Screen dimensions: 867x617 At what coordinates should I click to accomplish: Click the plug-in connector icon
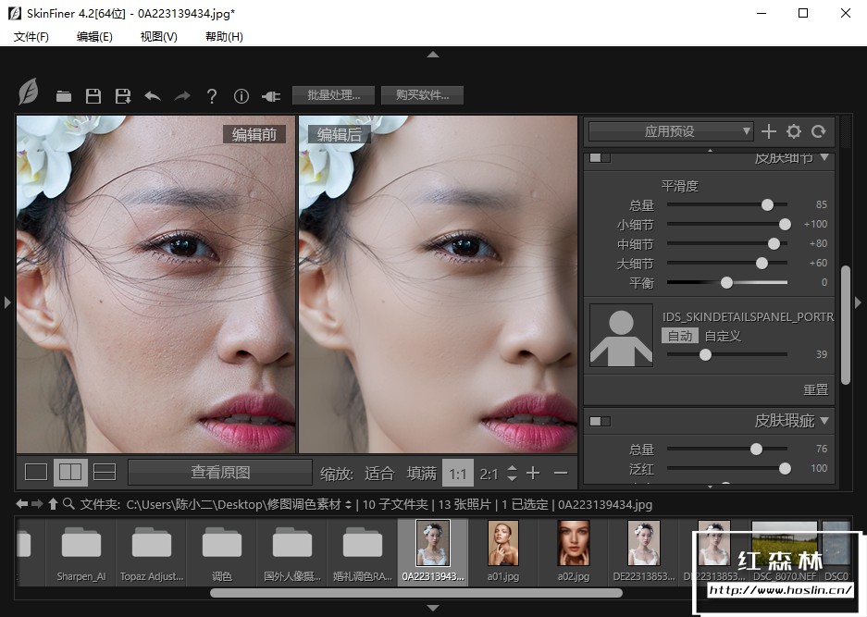pyautogui.click(x=271, y=96)
